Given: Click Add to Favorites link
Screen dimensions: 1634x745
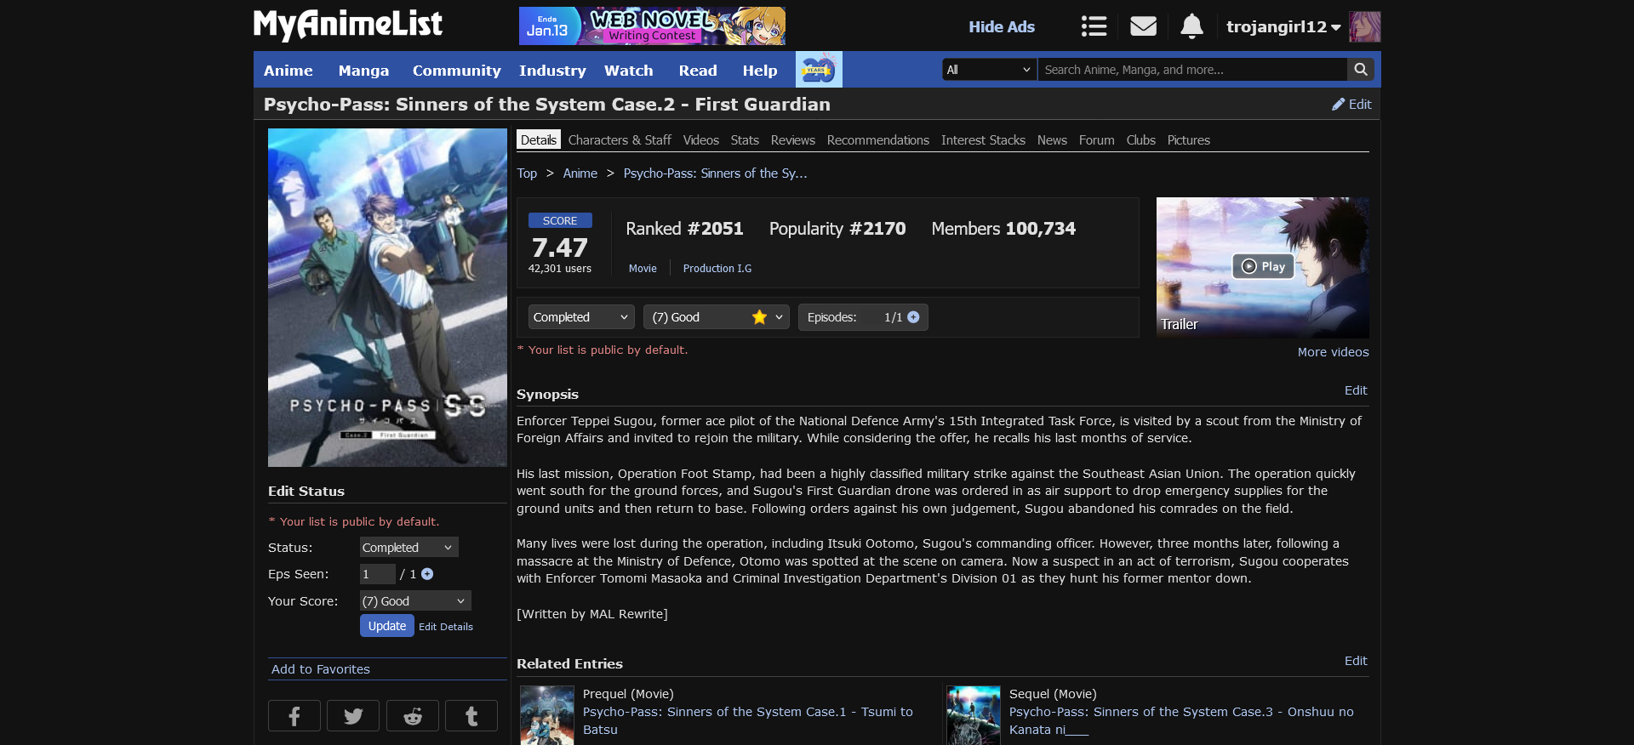Looking at the screenshot, I should click(321, 669).
